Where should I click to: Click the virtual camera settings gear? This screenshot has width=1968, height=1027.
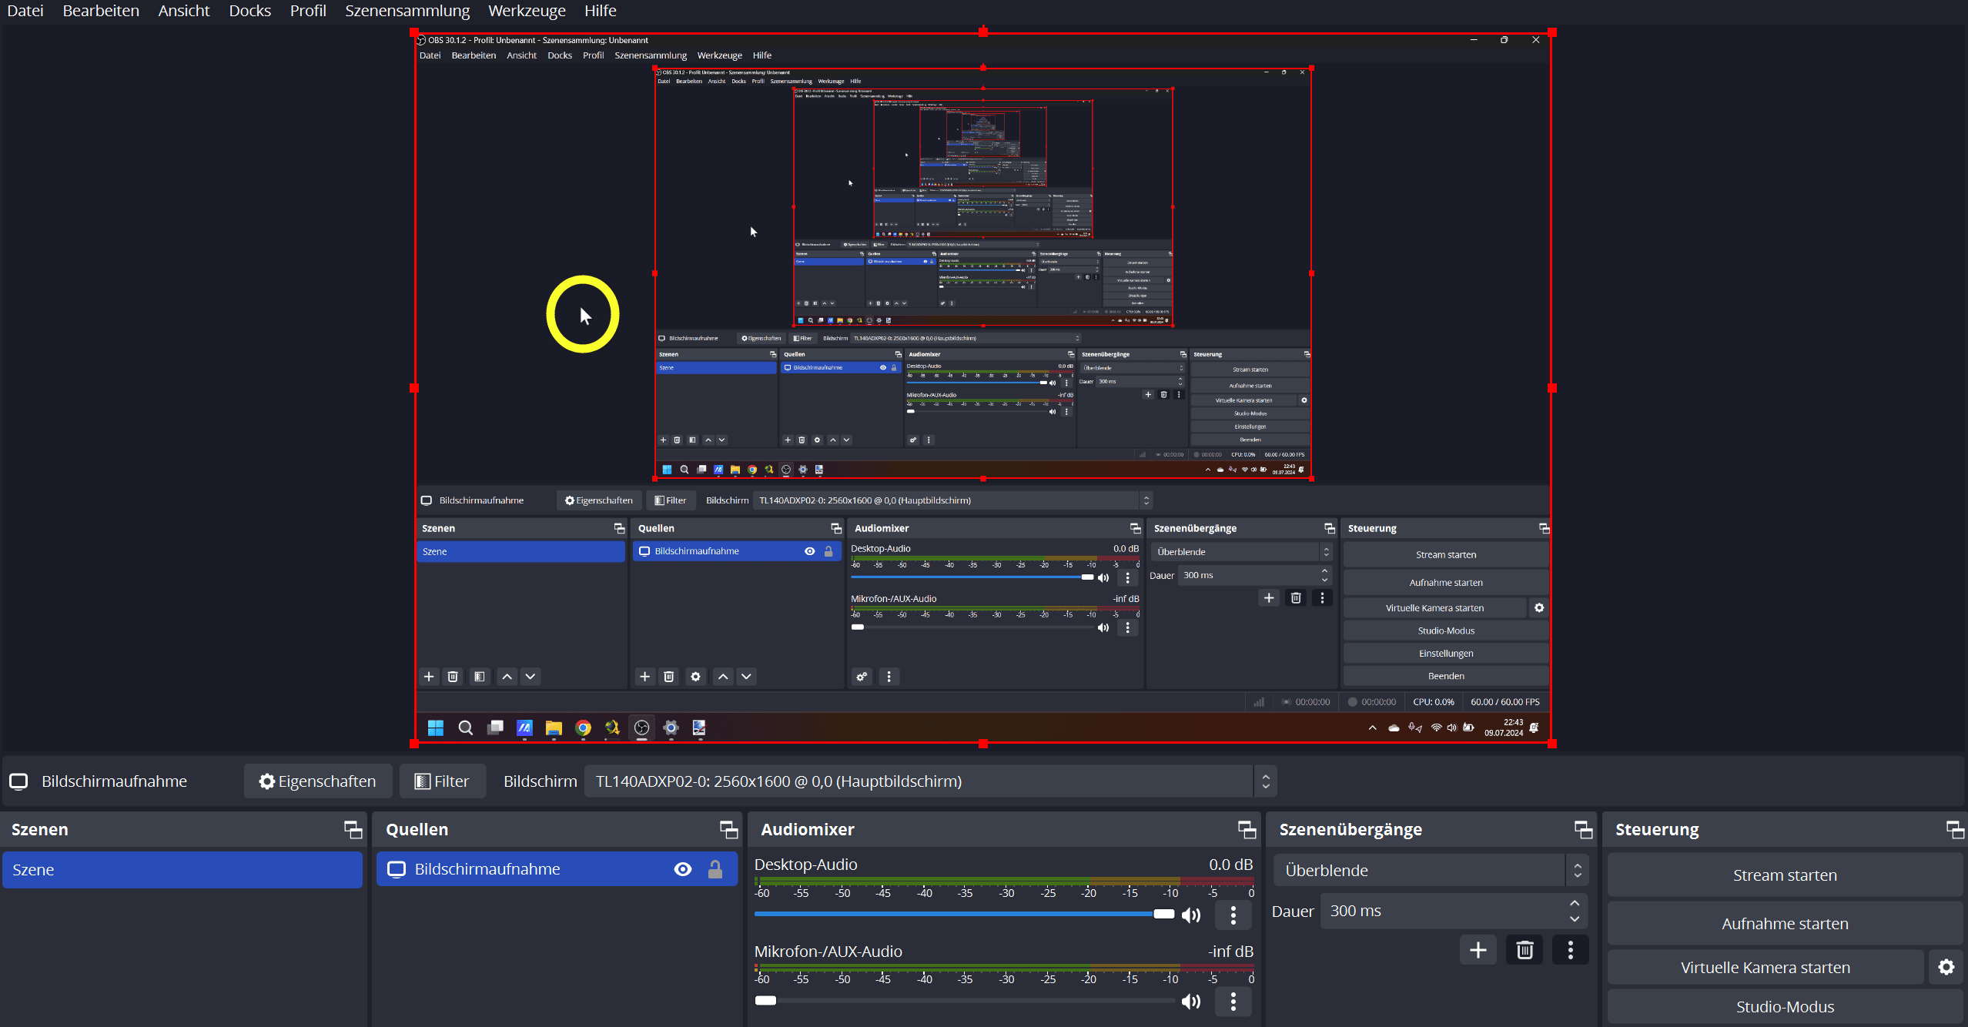1946,967
